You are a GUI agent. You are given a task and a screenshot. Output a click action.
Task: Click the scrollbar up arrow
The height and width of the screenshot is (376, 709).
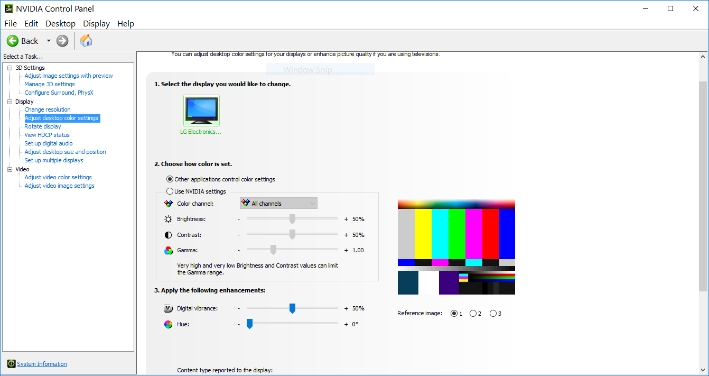[703, 56]
